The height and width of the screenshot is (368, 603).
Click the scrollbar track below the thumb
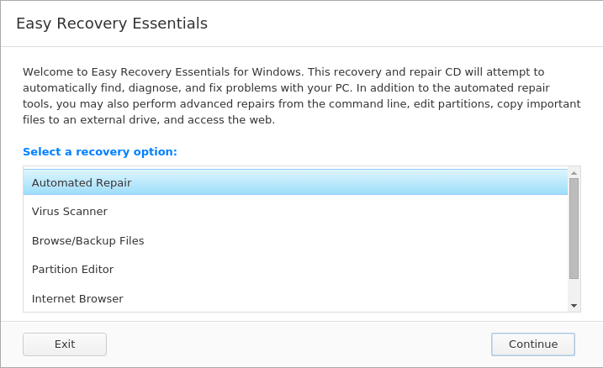click(x=574, y=290)
